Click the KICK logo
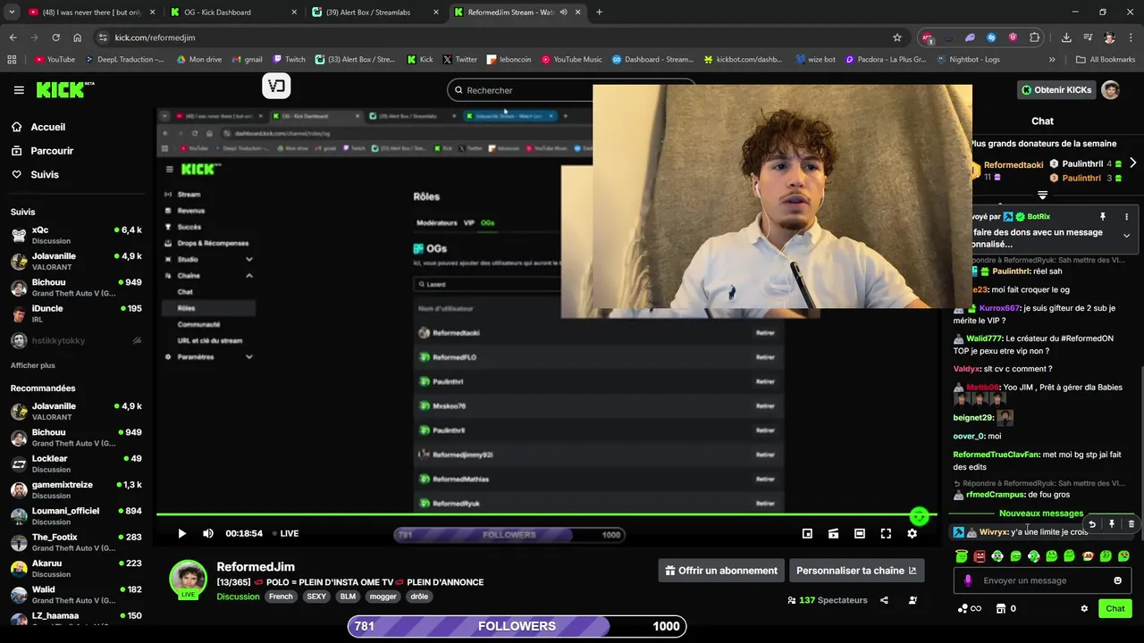This screenshot has width=1144, height=643. [x=65, y=89]
